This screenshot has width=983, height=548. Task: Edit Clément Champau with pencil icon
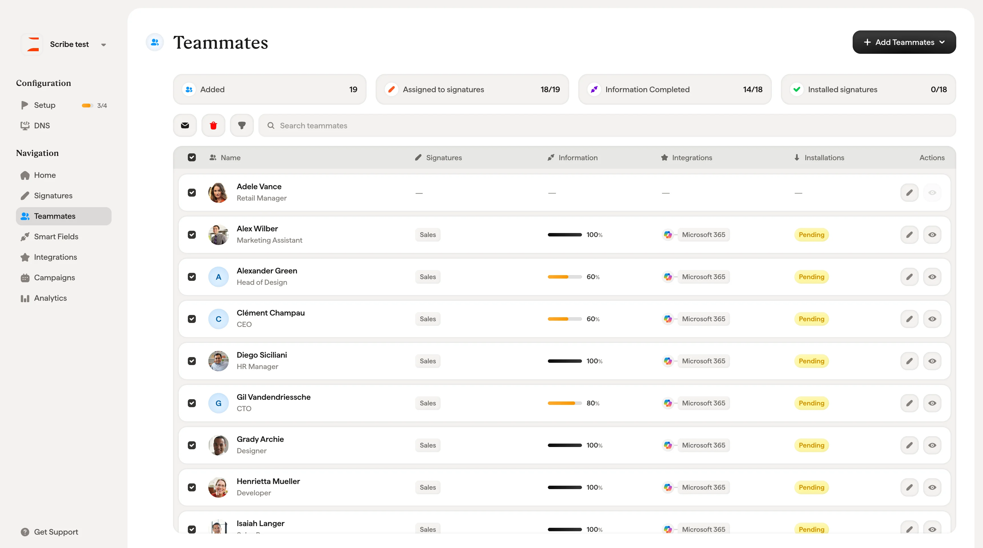tap(909, 319)
